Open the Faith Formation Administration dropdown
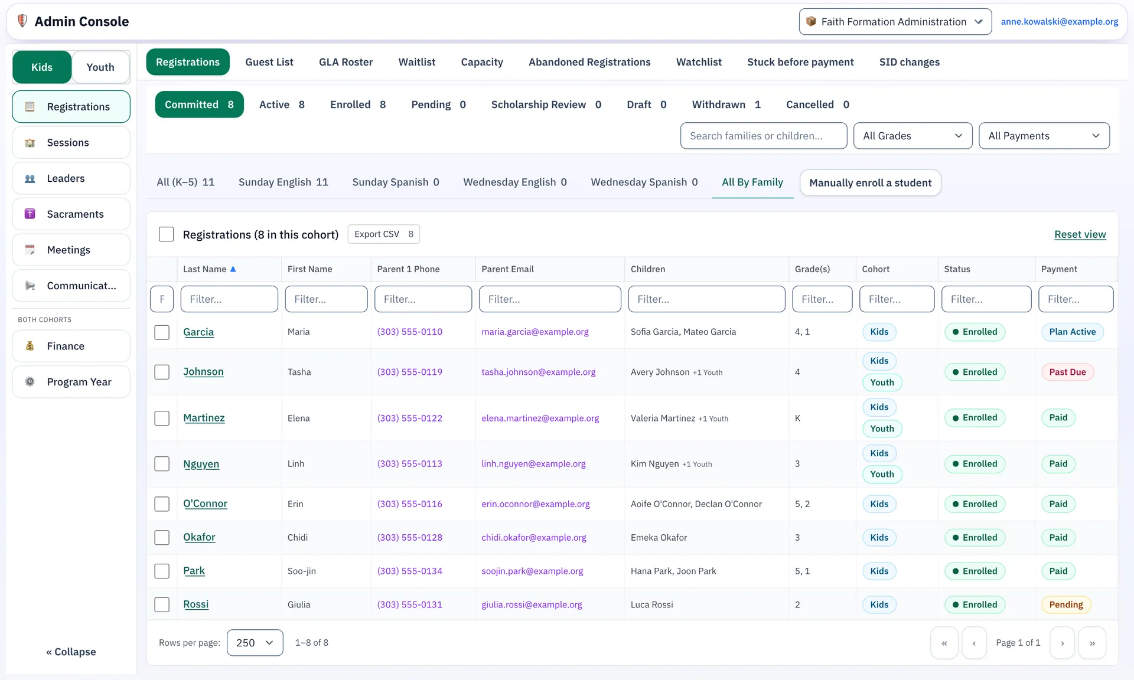Image resolution: width=1134 pixels, height=680 pixels. [895, 22]
